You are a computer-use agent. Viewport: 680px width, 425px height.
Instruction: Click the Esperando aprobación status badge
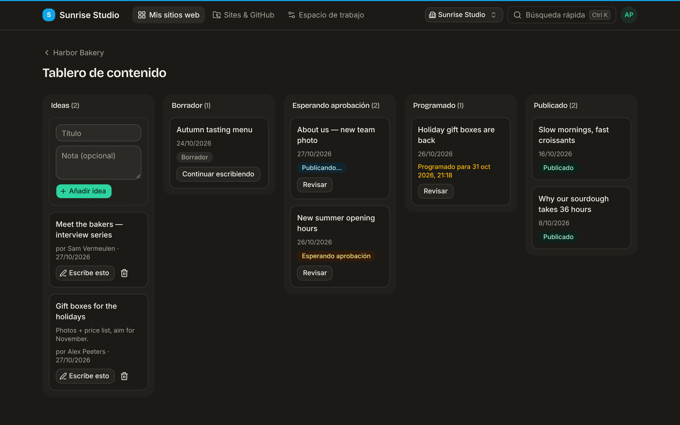pyautogui.click(x=336, y=256)
